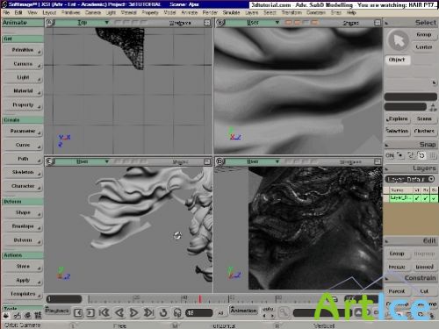Click the Explore button
Viewport: 439px width, 329px height.
pos(397,118)
